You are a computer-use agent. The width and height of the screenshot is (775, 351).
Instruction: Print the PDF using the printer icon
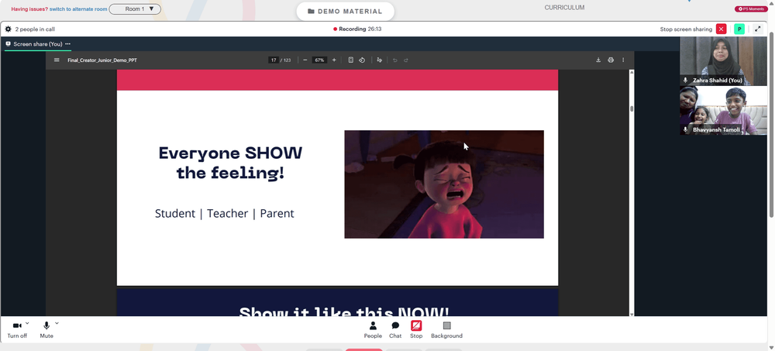click(x=611, y=60)
